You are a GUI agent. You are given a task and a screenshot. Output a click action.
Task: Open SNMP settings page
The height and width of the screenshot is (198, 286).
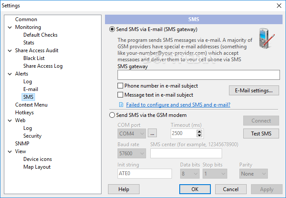point(22,144)
